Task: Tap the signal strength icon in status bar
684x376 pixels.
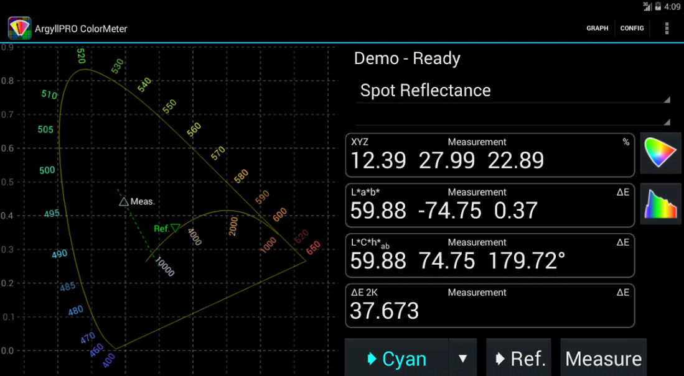Action: pyautogui.click(x=647, y=7)
